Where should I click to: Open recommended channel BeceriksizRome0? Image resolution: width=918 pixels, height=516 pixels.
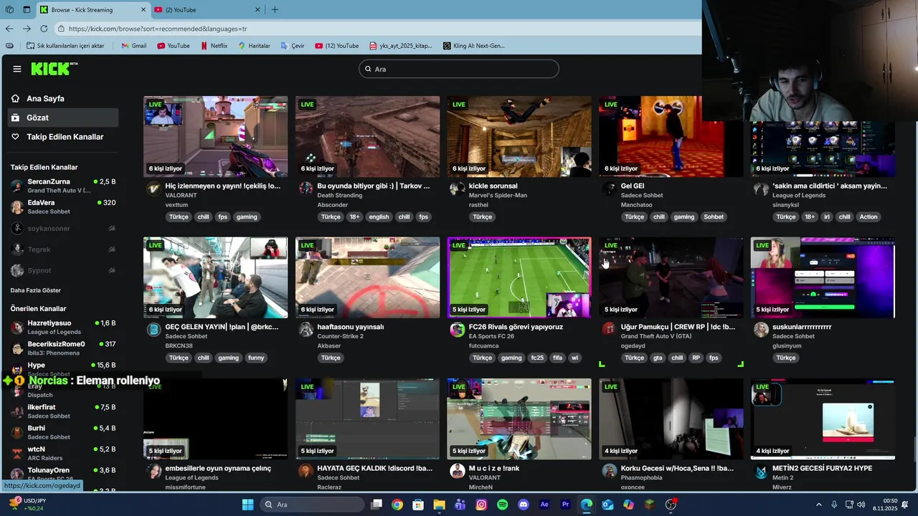pos(63,348)
